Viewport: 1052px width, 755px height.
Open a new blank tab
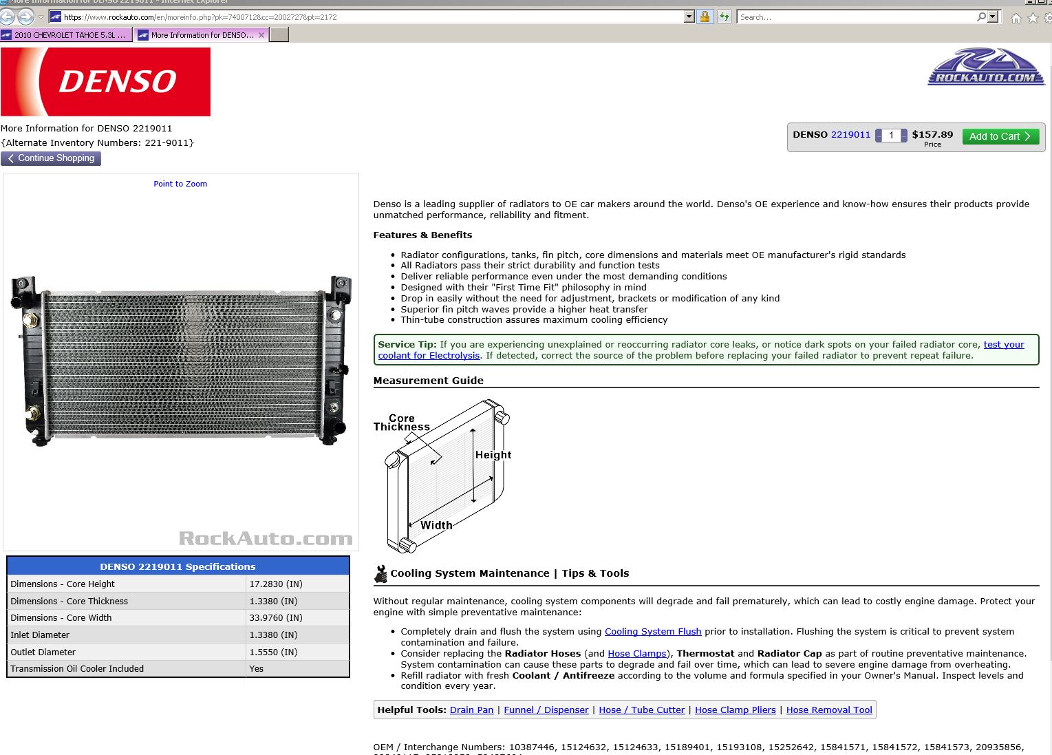279,34
